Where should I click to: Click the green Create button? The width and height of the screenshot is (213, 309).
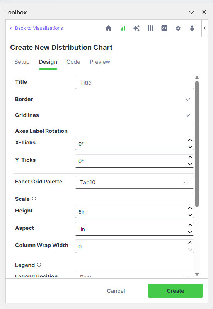[x=176, y=291]
